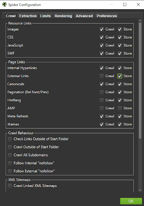Uncheck Store for iframes
The width and height of the screenshot is (144, 206).
120,124
